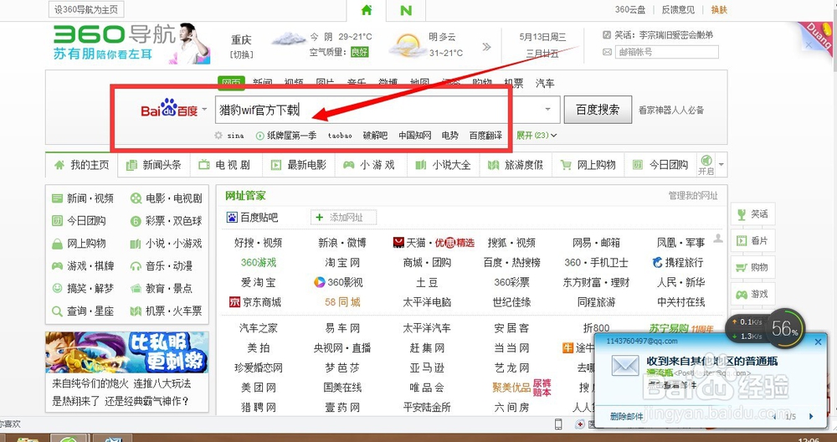Close the QQ mail notification popup
Image resolution: width=837 pixels, height=442 pixels.
pyautogui.click(x=818, y=341)
